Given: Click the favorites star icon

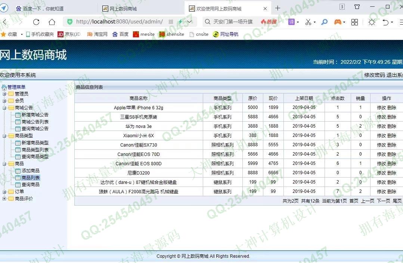Looking at the screenshot, I should tap(3, 34).
